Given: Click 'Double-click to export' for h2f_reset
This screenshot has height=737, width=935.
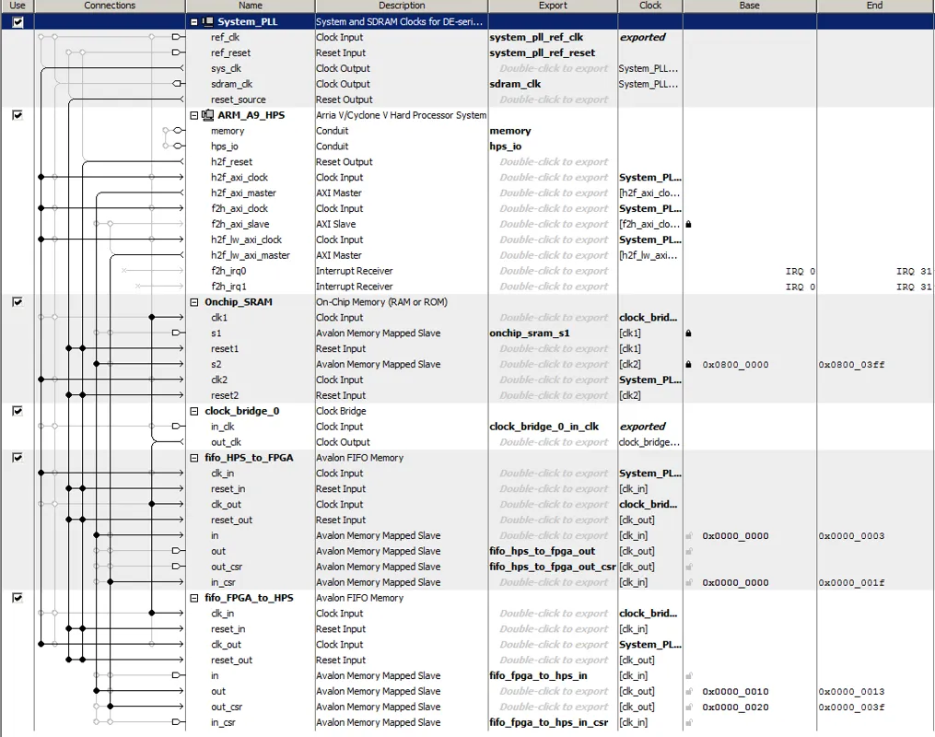Looking at the screenshot, I should (554, 162).
